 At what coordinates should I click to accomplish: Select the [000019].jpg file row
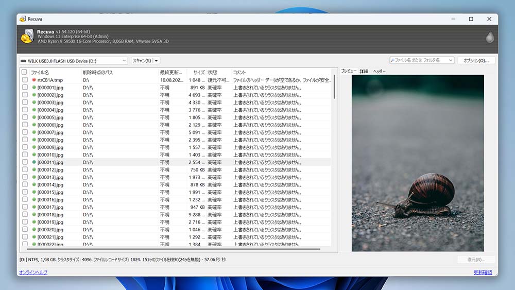176,222
